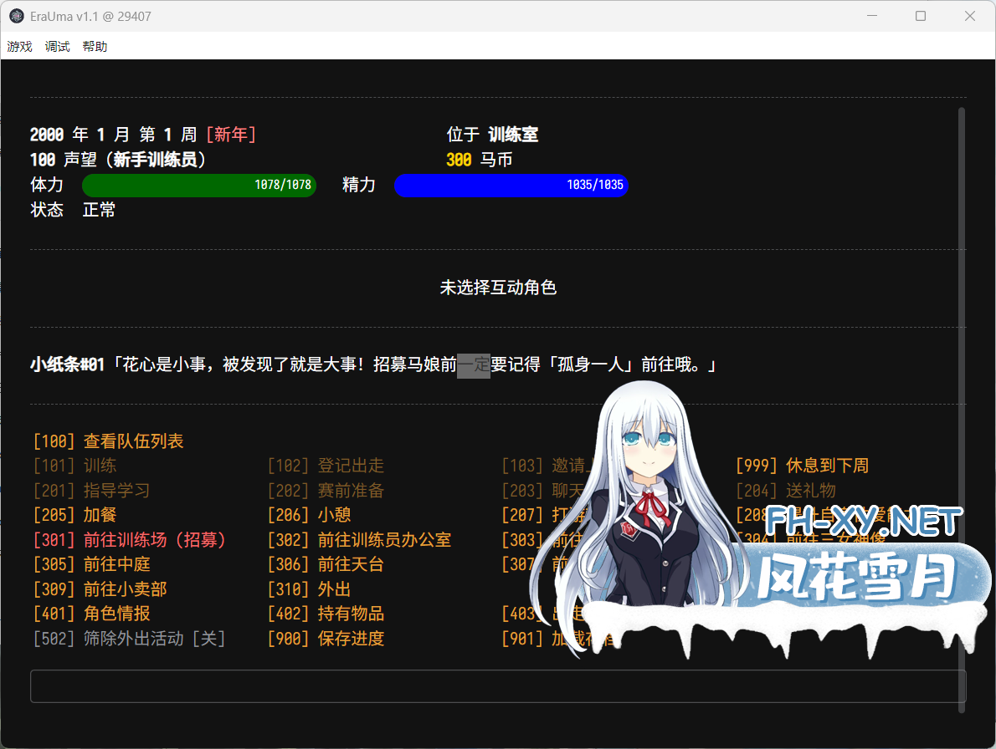Screen dimensions: 996x749
Task: Select [202] 赛前准备
Action: tap(326, 490)
